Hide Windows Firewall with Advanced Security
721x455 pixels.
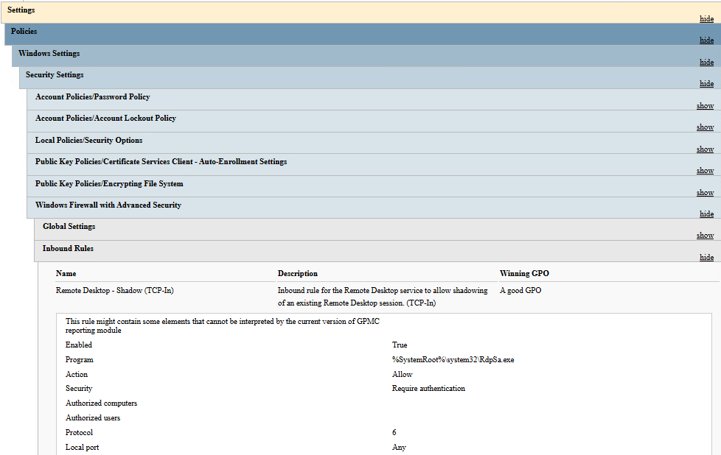tap(706, 214)
